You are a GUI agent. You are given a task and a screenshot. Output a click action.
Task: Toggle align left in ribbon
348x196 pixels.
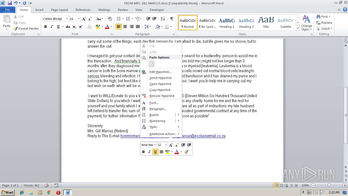119,27
